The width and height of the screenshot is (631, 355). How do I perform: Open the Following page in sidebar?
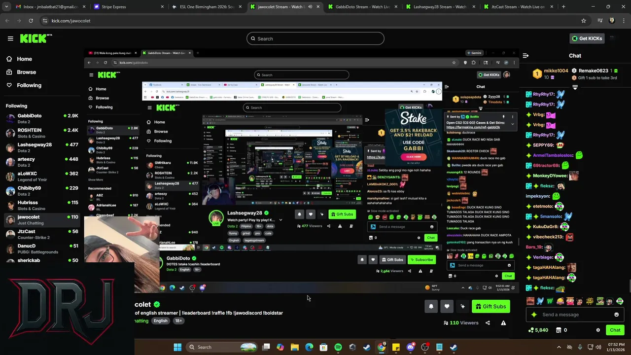coord(24,85)
